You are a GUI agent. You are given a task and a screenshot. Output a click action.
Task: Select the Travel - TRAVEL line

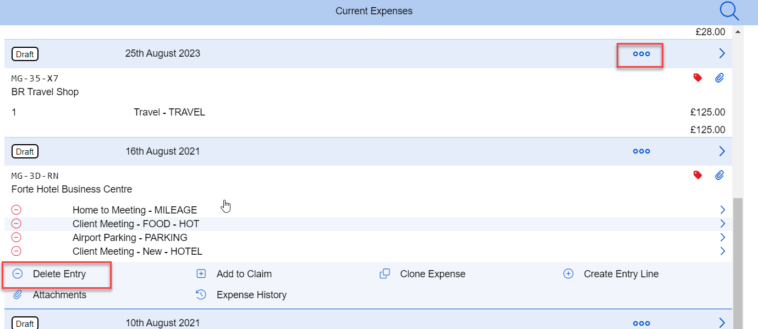(x=169, y=112)
